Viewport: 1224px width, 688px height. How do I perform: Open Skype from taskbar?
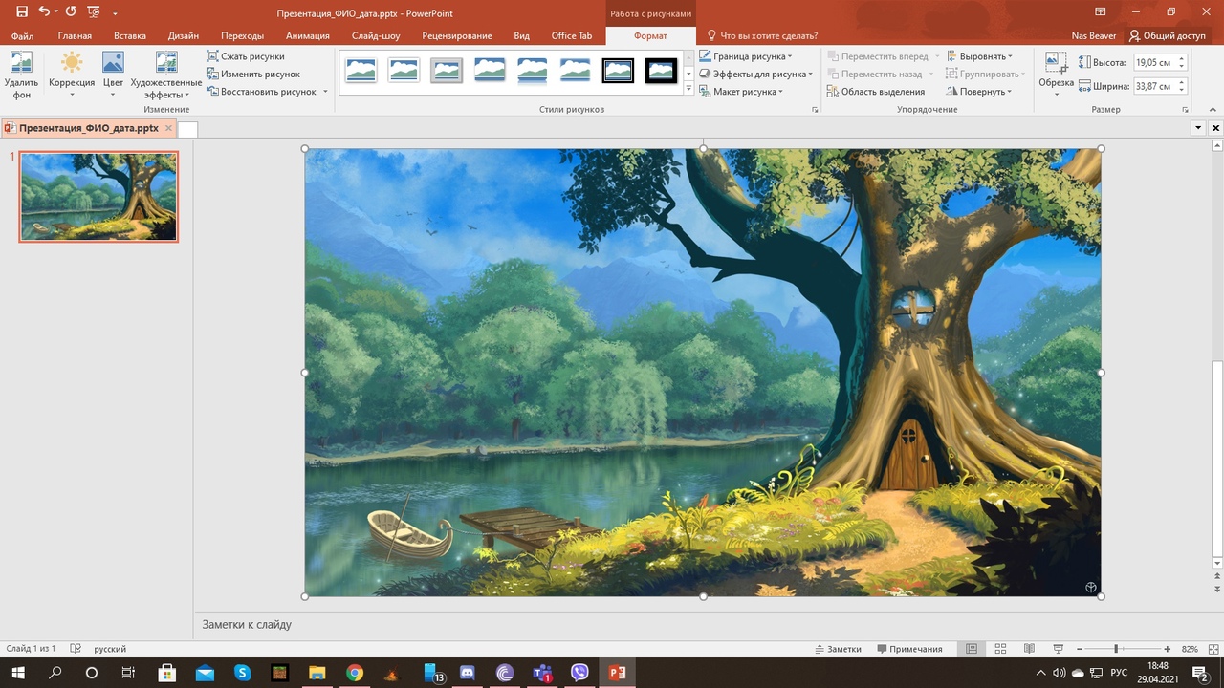243,674
